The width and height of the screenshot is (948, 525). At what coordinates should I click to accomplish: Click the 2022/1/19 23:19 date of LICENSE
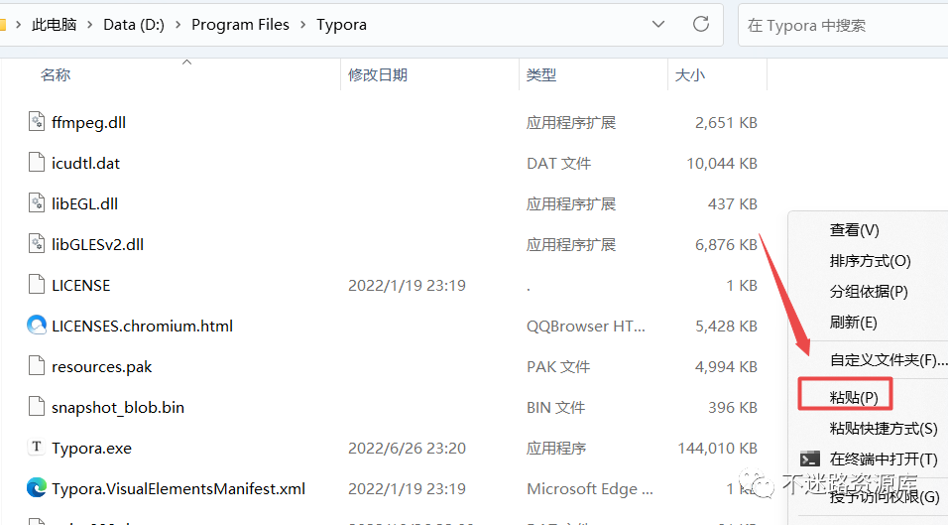tap(407, 285)
